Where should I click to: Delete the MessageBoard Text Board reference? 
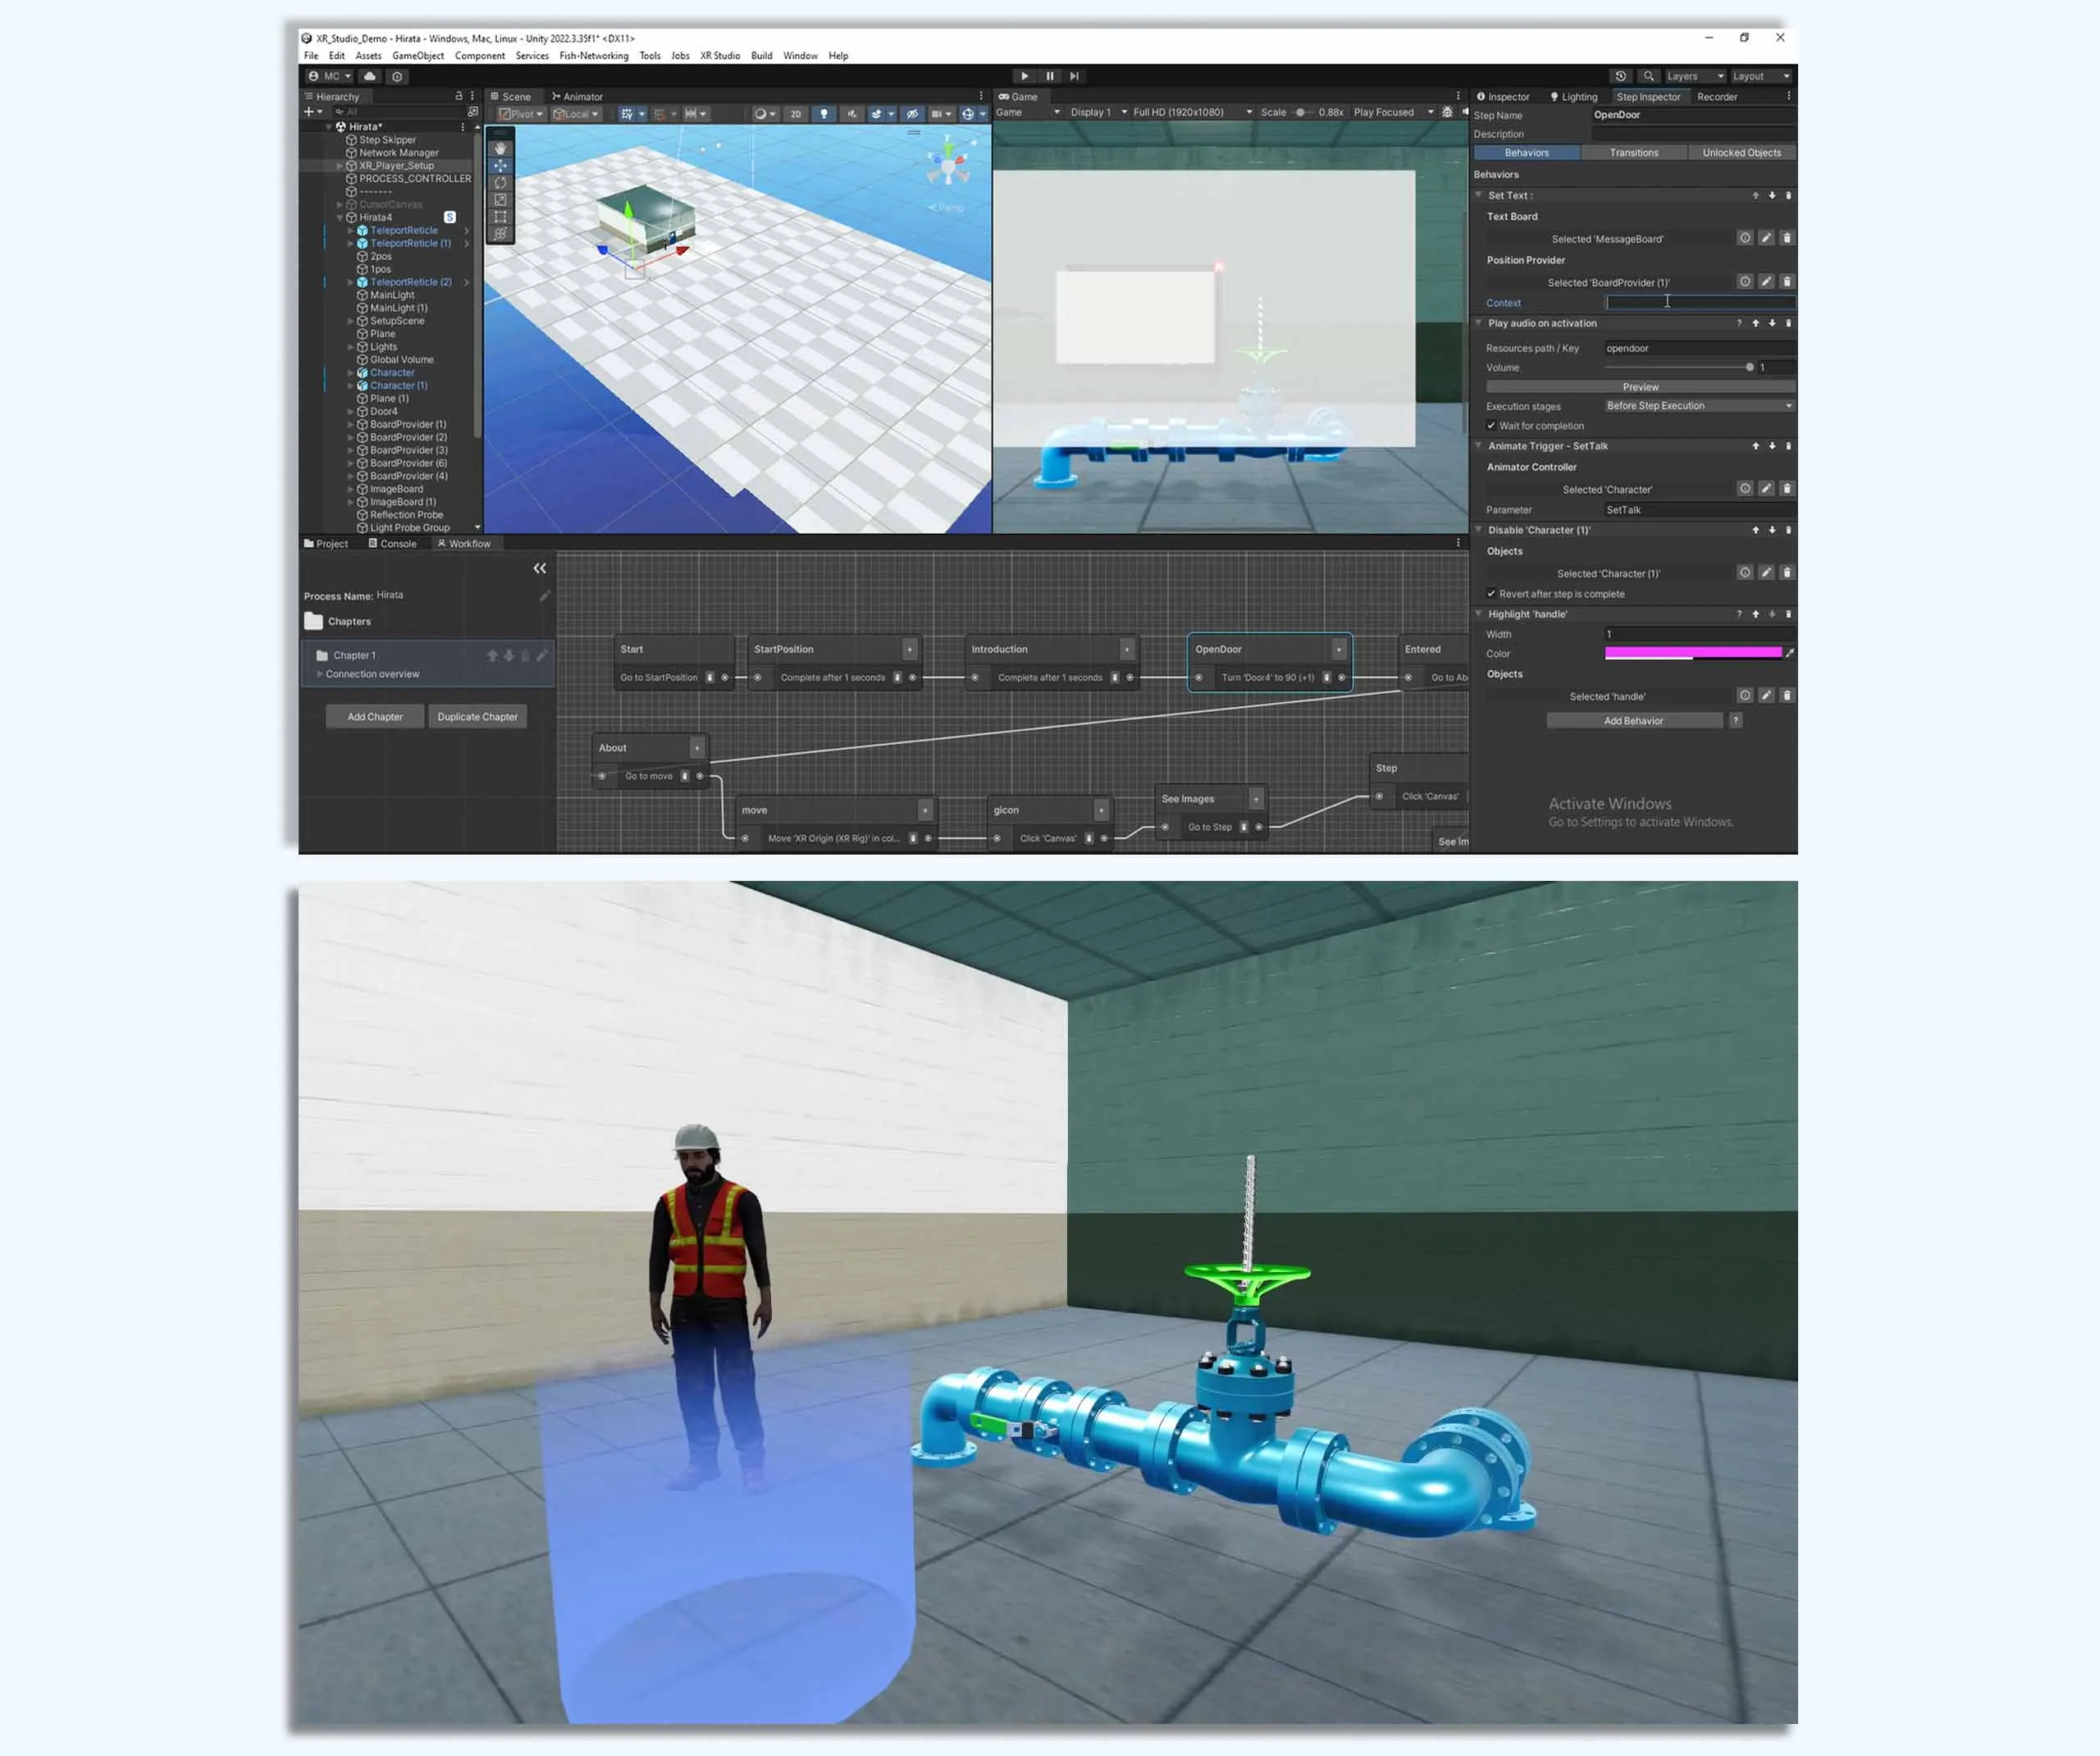pyautogui.click(x=1787, y=238)
